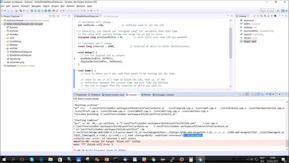Collapse the setup() function fold marker
This screenshot has height=163, width=289.
click(77, 53)
